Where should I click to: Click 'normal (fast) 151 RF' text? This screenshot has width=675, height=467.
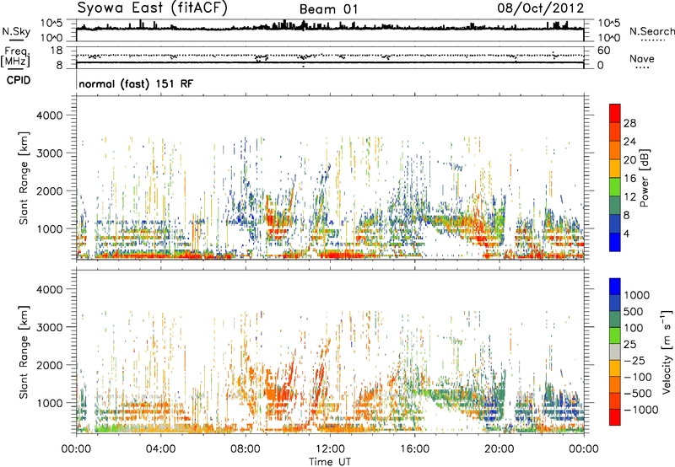136,83
